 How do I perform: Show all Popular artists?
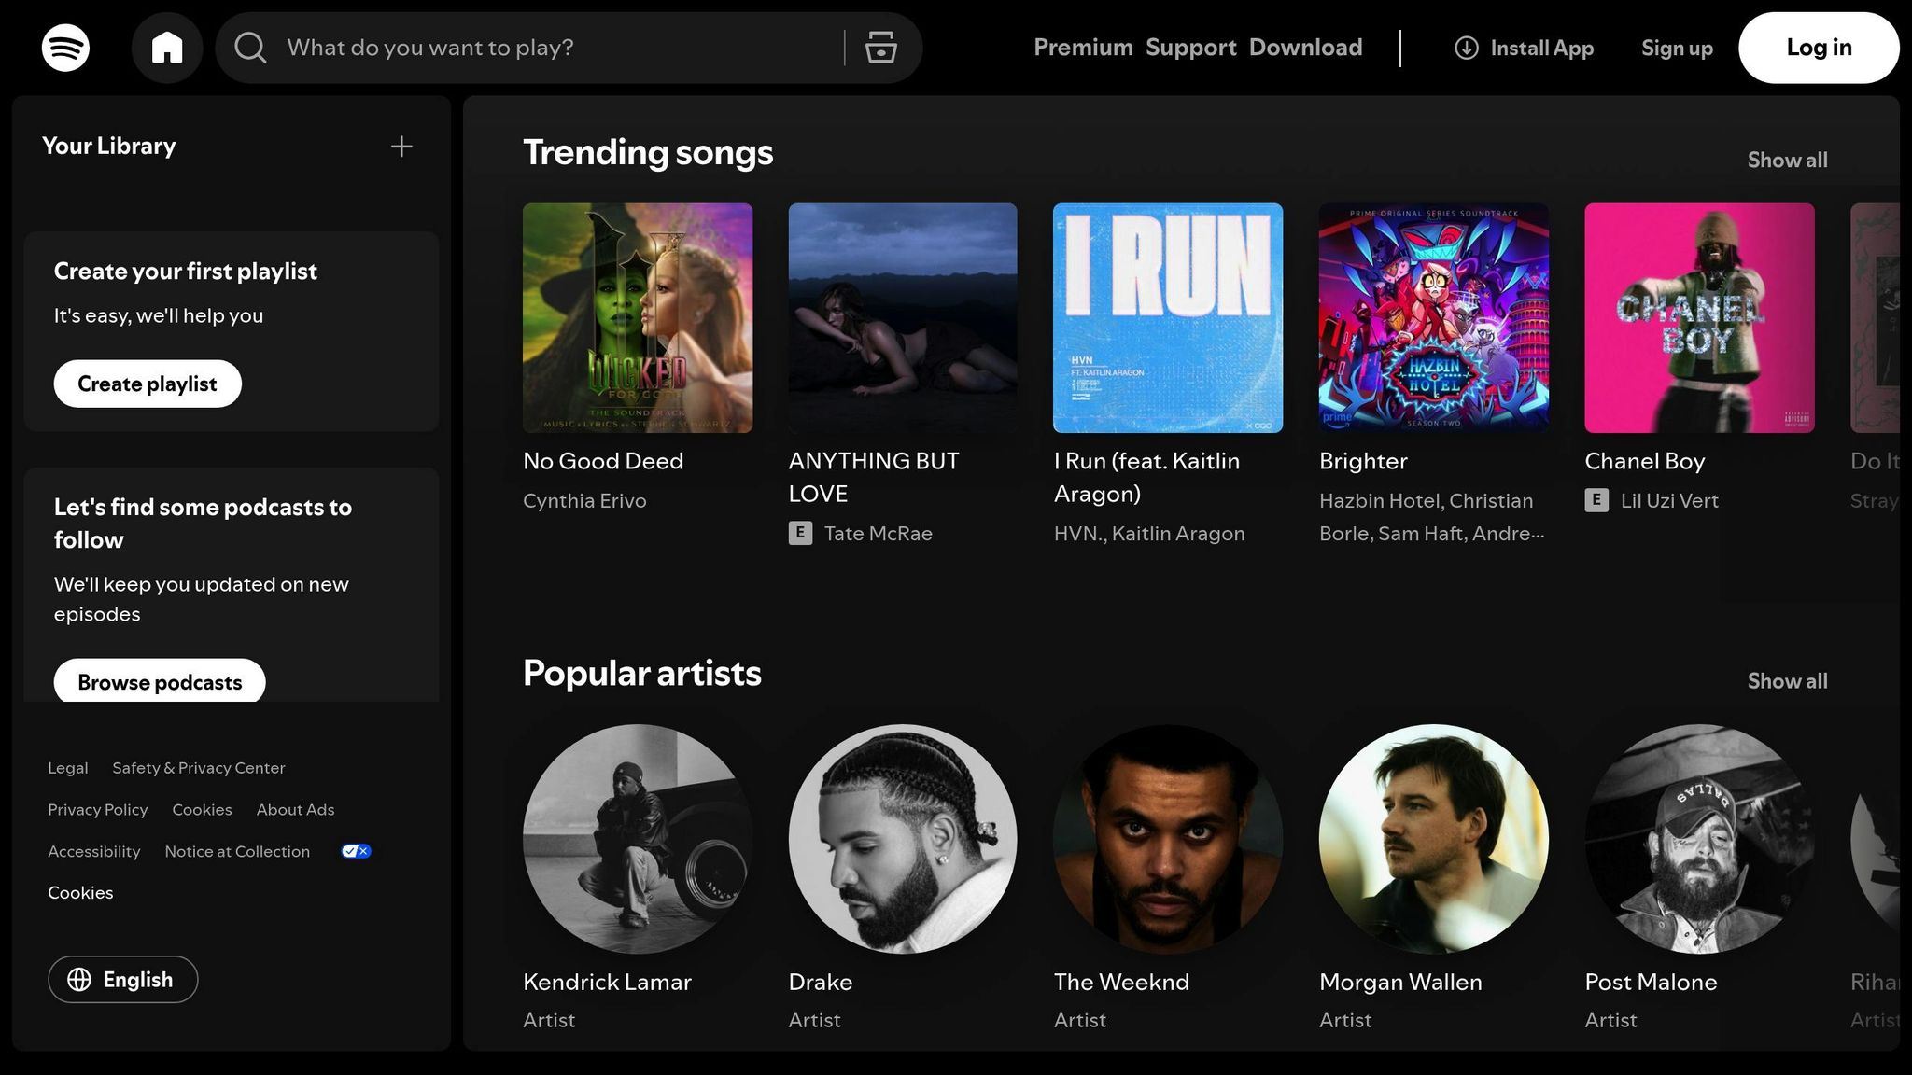(1786, 680)
